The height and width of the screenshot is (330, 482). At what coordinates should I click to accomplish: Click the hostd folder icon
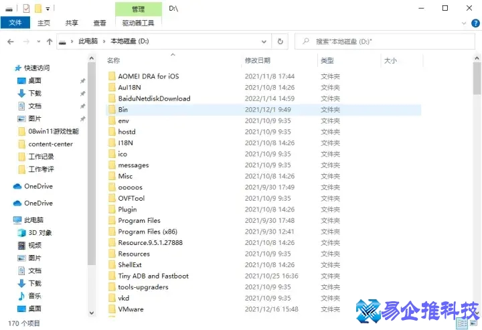click(x=112, y=132)
